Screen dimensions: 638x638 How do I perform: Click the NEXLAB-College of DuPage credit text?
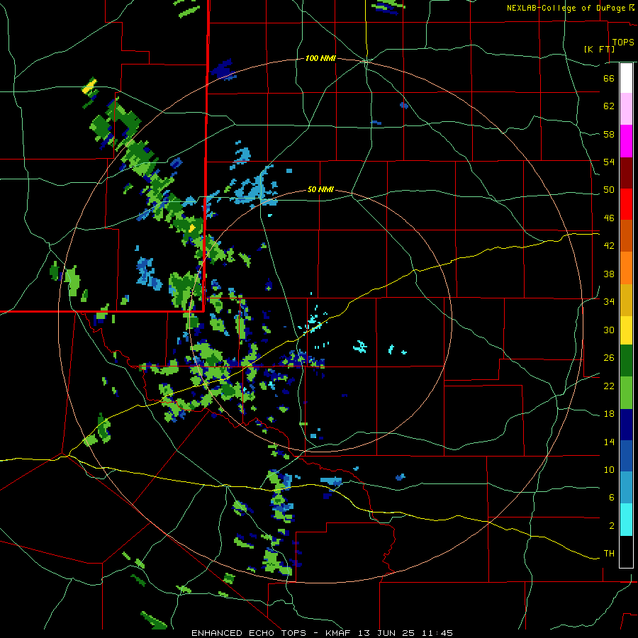tap(566, 8)
